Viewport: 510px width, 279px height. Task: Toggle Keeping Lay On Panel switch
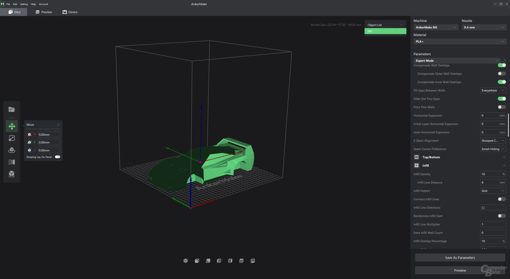pos(57,157)
